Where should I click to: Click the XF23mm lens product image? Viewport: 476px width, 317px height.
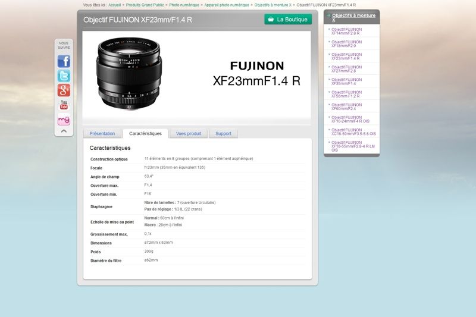(x=129, y=73)
